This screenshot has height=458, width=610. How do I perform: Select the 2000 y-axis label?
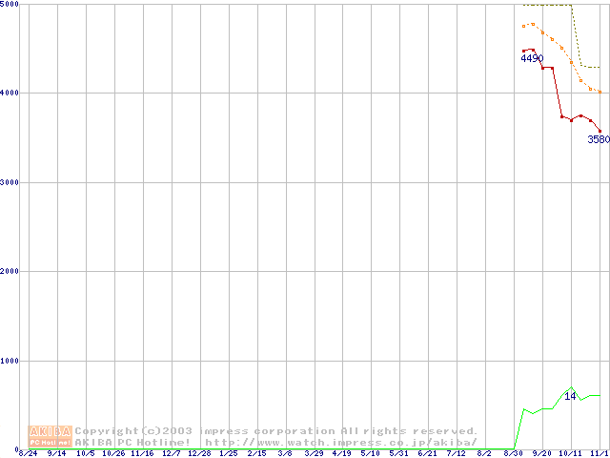(11, 271)
